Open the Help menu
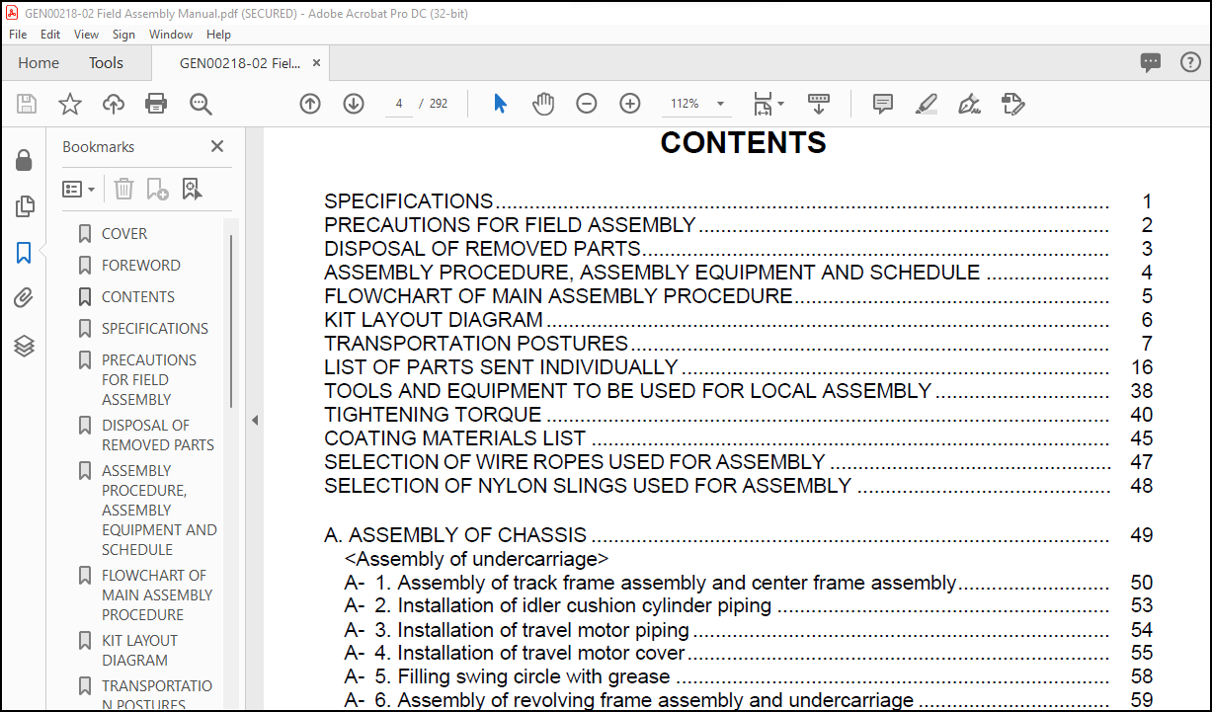The height and width of the screenshot is (712, 1212). [218, 34]
